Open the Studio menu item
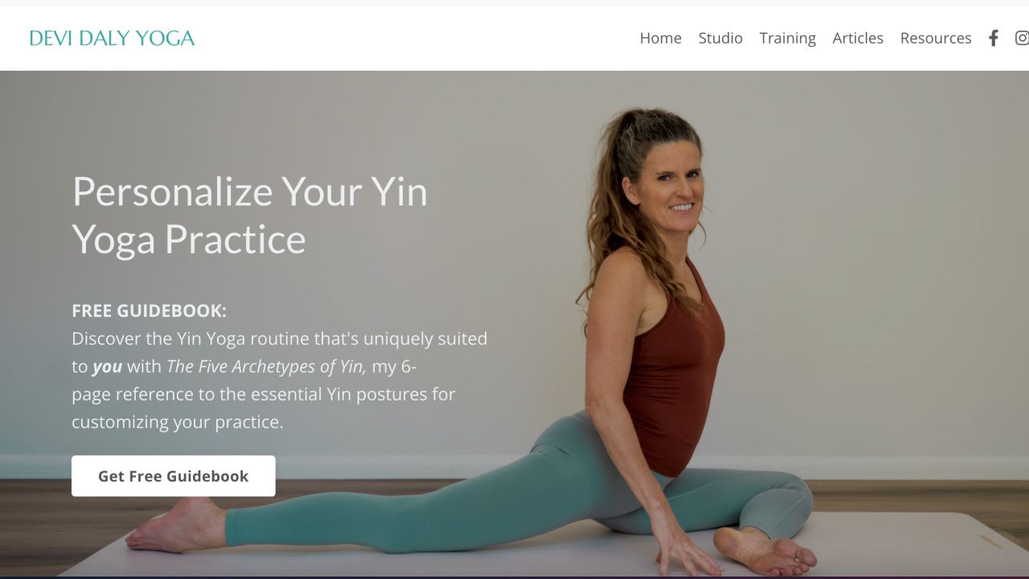The image size is (1029, 579). click(x=720, y=38)
